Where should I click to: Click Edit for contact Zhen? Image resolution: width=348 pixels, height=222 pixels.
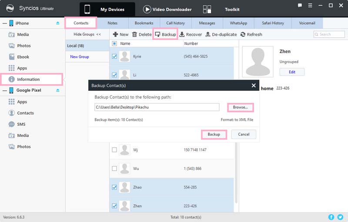(x=292, y=72)
